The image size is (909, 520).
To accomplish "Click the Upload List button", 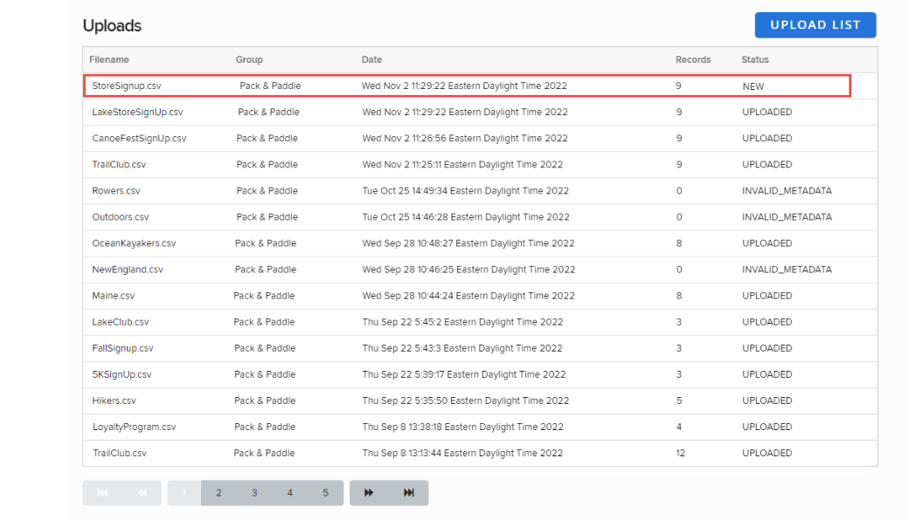I will (x=815, y=25).
